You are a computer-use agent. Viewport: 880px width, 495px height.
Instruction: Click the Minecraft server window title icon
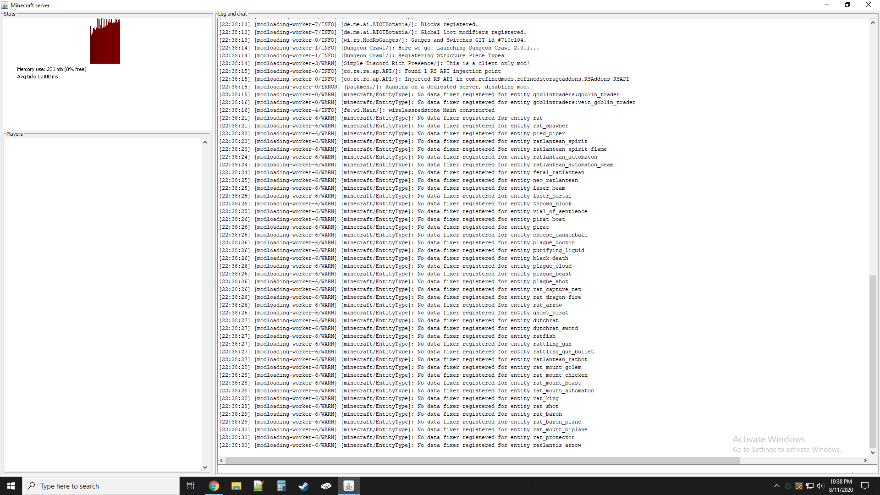point(5,5)
